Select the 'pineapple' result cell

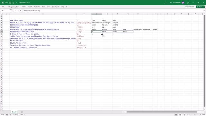pyautogui.click(x=148, y=29)
